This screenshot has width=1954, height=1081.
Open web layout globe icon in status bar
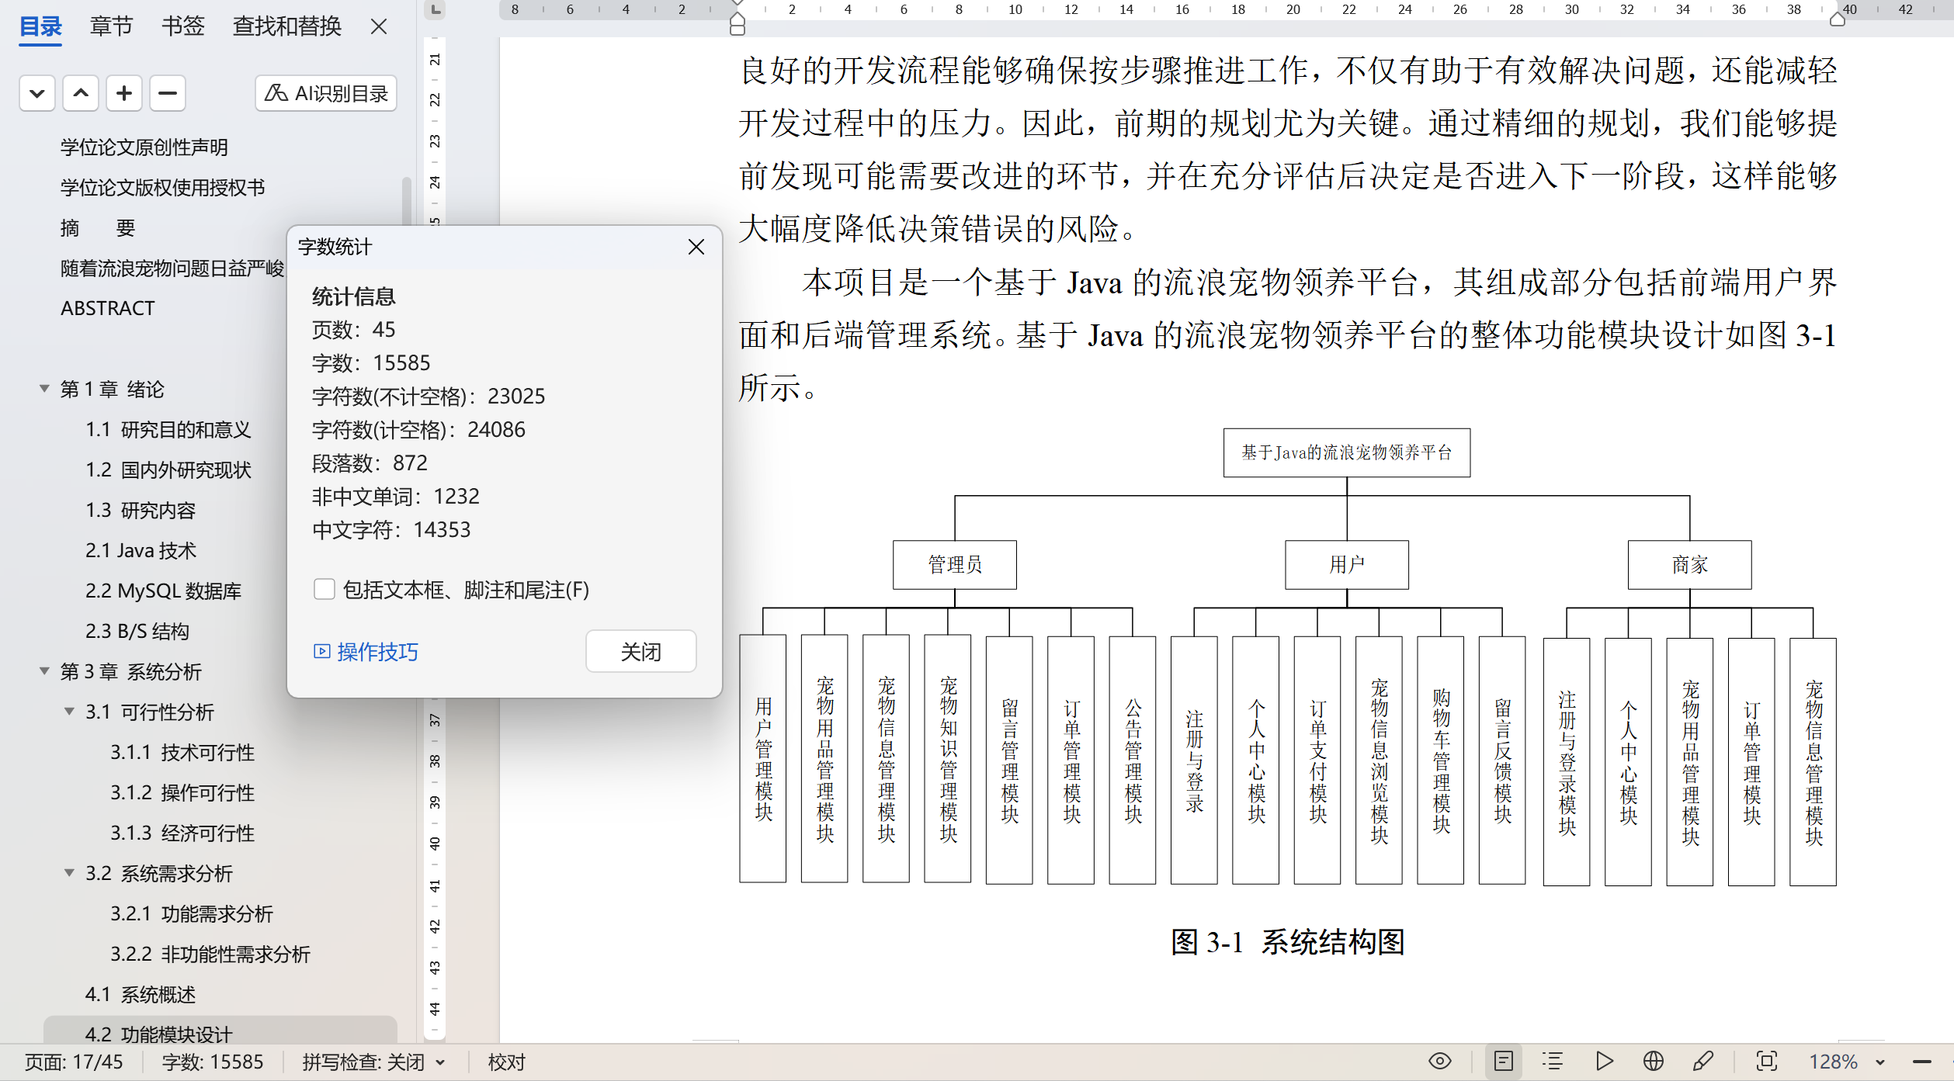[x=1654, y=1061]
